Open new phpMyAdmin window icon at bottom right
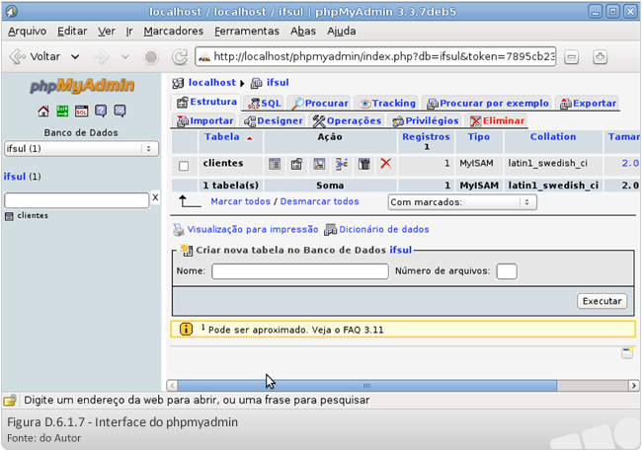Viewport: 642px width, 451px height. (627, 352)
